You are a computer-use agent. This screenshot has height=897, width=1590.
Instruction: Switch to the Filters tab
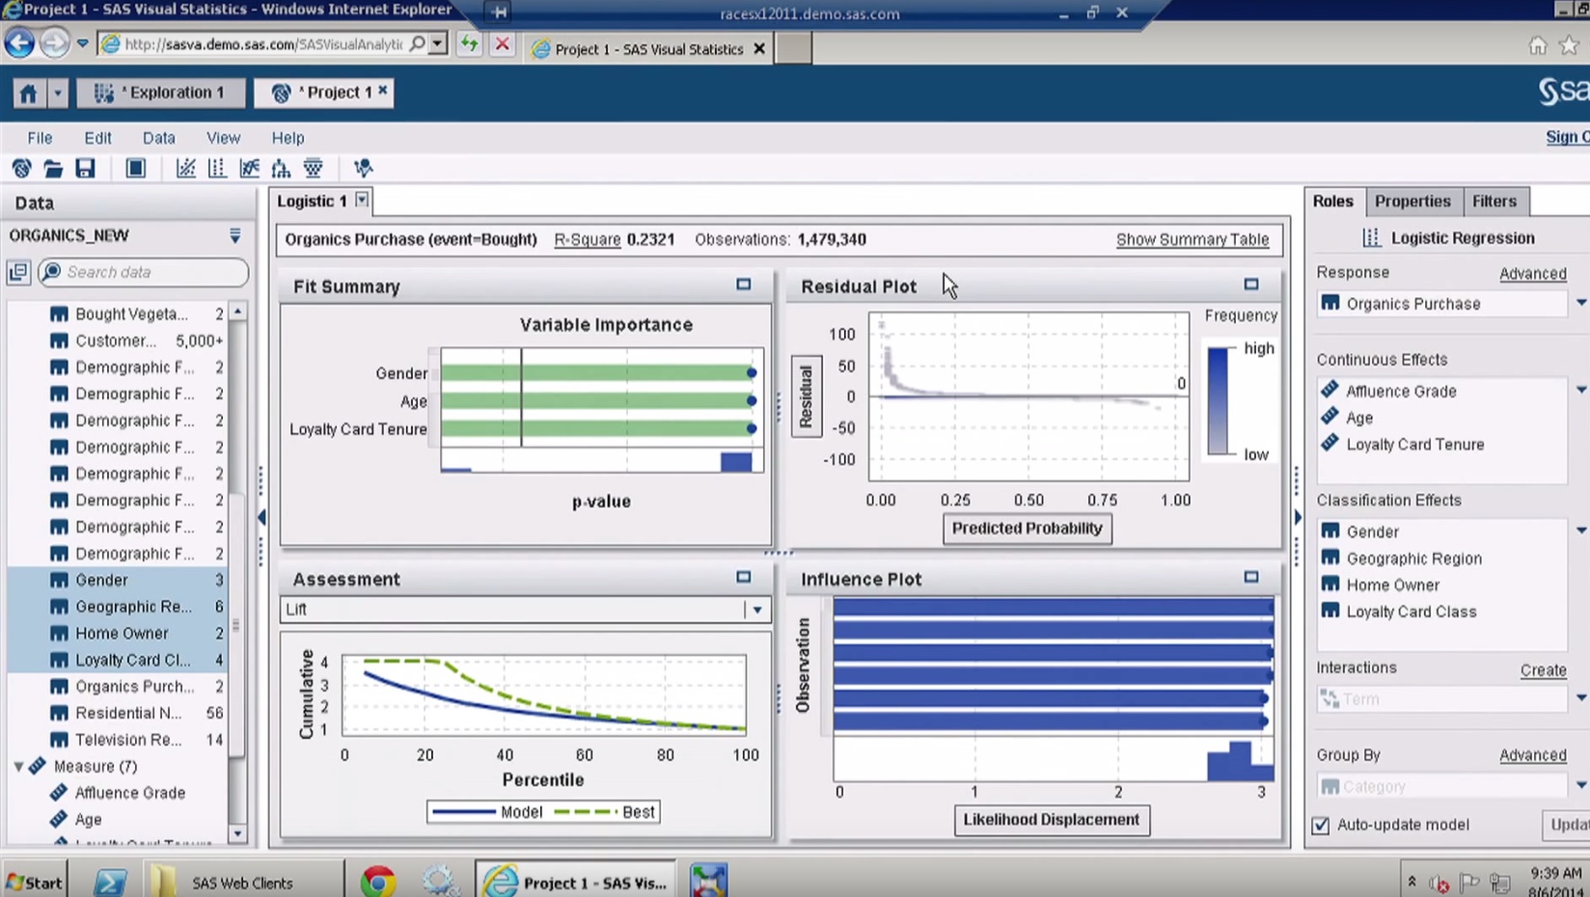pos(1494,201)
